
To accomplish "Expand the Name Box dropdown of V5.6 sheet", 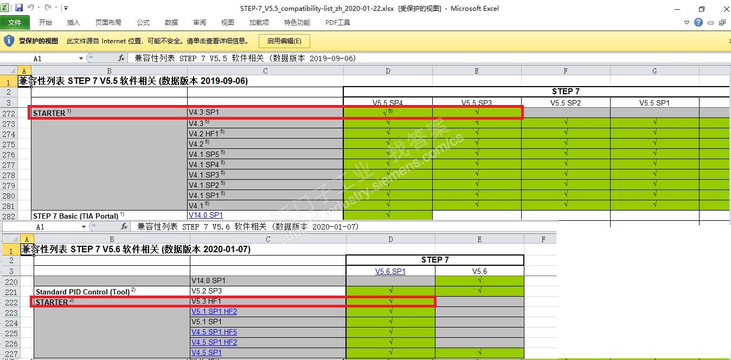I will (x=83, y=227).
